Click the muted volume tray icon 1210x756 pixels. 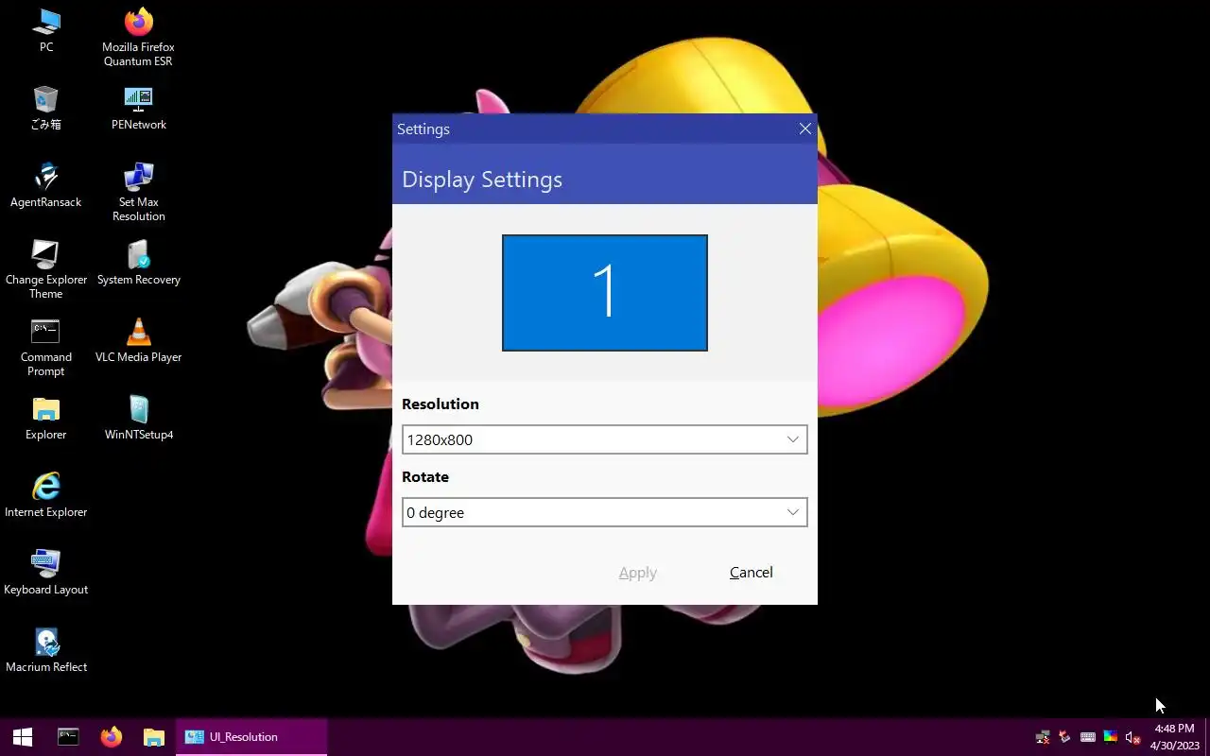pos(1133,737)
